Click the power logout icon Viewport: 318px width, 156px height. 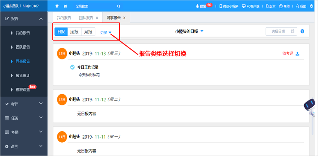pos(312,6)
